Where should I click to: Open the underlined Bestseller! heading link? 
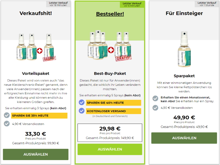[110, 14]
